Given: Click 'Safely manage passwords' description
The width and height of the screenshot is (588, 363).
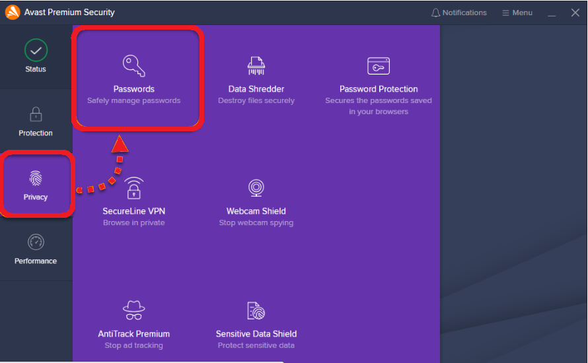Looking at the screenshot, I should 134,101.
